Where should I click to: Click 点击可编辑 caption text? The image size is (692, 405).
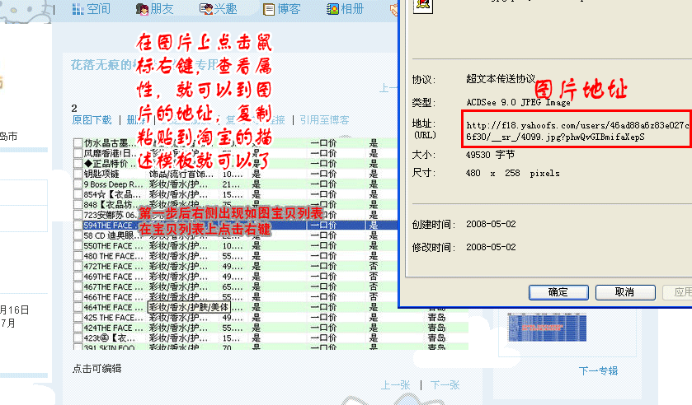(97, 369)
